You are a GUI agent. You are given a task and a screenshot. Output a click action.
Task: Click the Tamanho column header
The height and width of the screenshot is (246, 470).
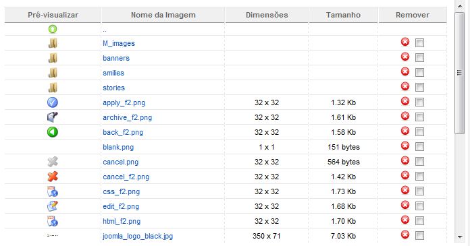(343, 15)
